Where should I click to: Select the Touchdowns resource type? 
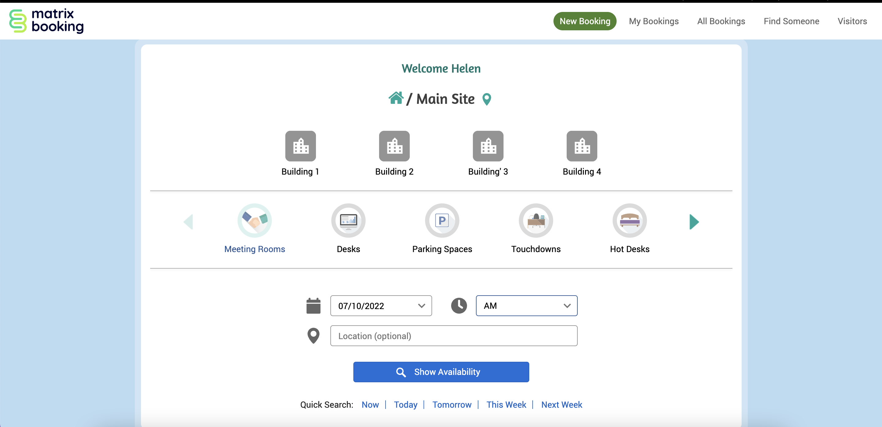point(536,221)
